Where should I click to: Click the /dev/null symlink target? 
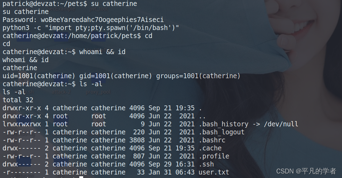[281, 124]
